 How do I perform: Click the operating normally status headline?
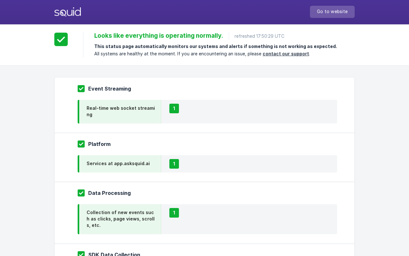point(158,36)
